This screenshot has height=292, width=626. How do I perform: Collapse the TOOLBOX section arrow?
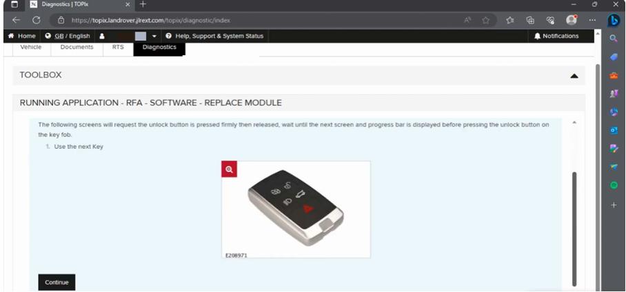(574, 75)
